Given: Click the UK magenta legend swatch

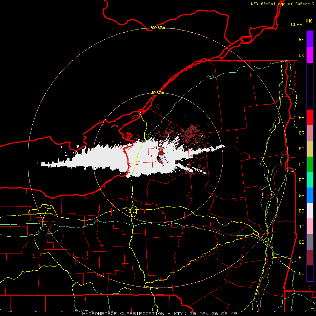Looking at the screenshot, I should [310, 55].
